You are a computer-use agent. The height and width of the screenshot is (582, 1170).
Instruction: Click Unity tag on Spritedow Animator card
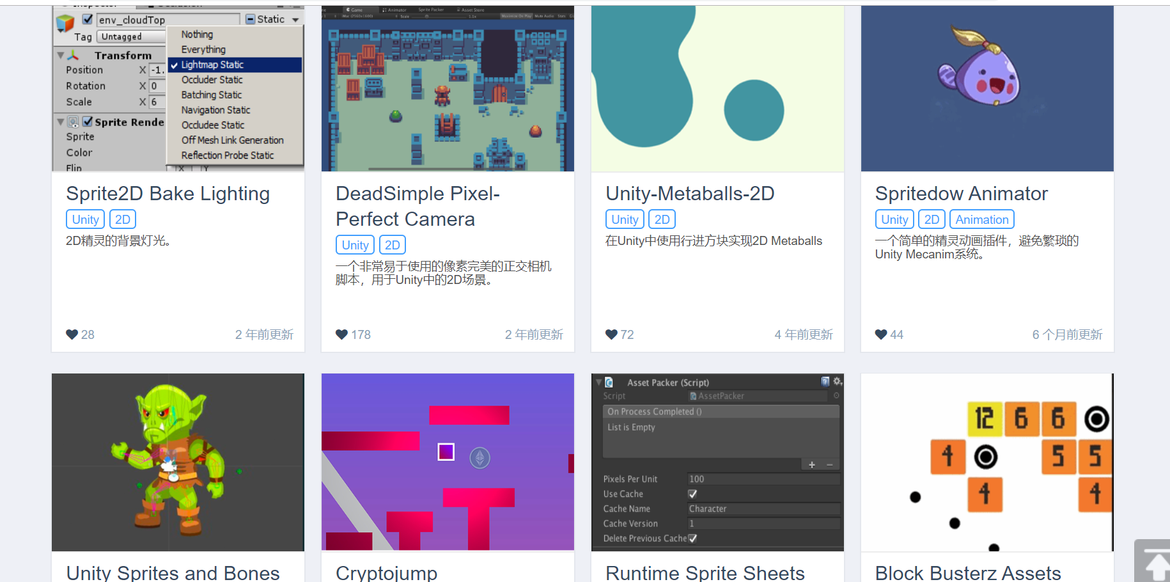894,219
